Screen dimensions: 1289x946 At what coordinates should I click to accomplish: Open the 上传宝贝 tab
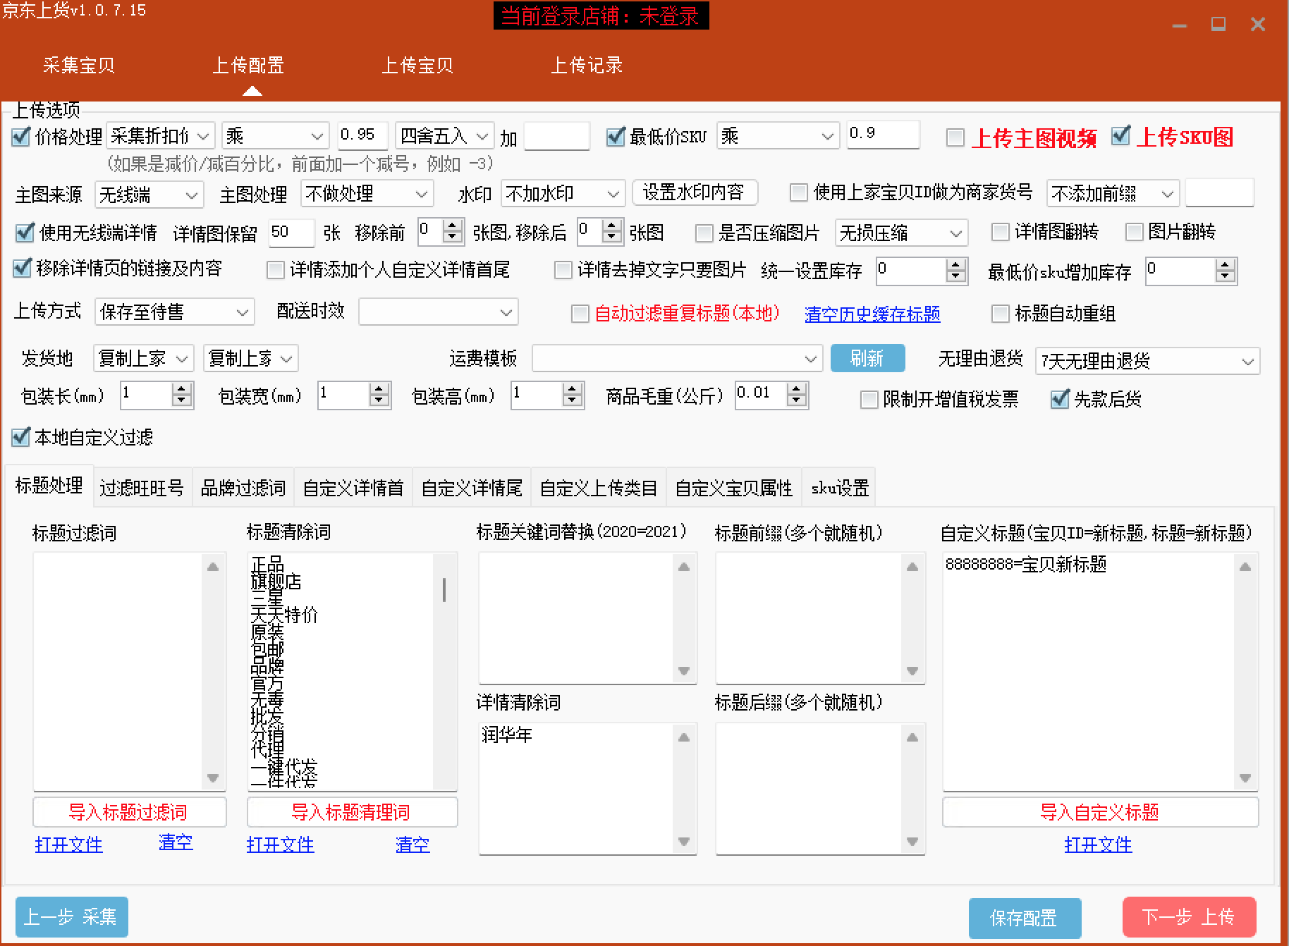point(417,66)
